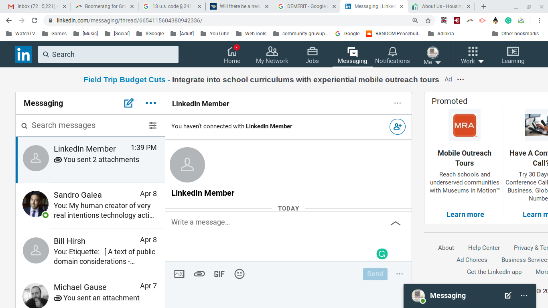Screen dimensions: 548x308
Task: Click the LinkedIn search box
Action: pos(108,54)
